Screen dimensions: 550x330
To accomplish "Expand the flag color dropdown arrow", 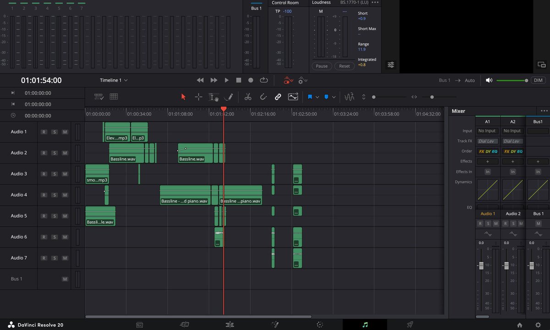I will click(x=317, y=97).
